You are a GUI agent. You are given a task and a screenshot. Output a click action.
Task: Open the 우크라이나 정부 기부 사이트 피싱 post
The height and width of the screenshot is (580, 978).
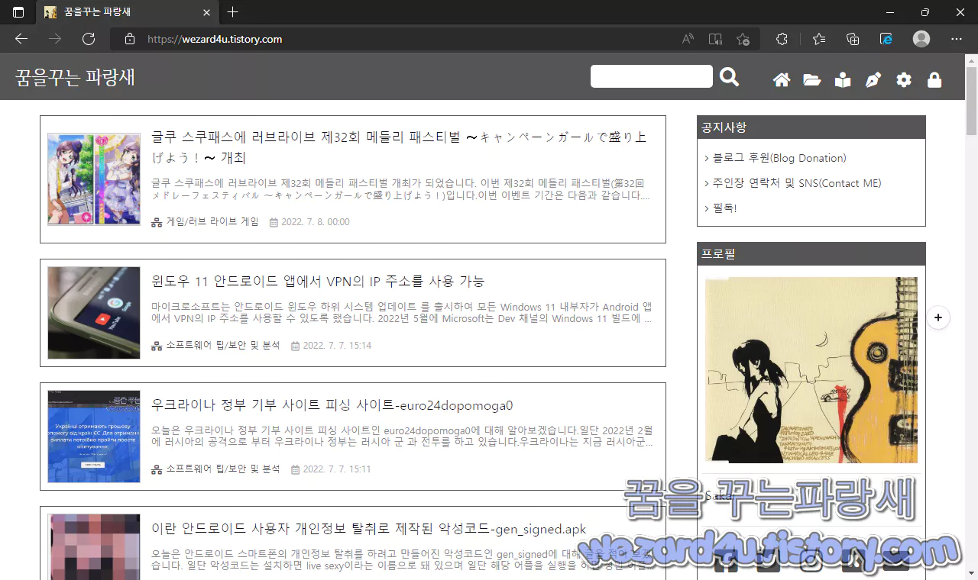click(332, 404)
